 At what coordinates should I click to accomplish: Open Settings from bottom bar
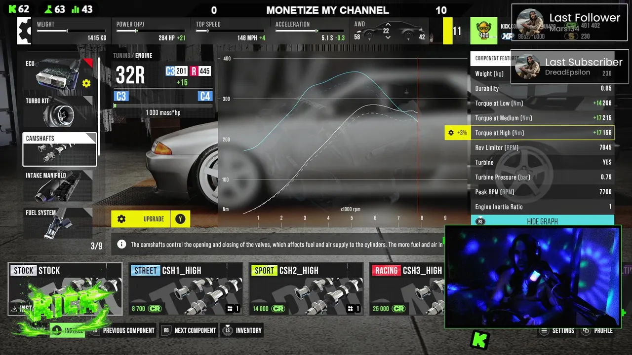click(556, 330)
